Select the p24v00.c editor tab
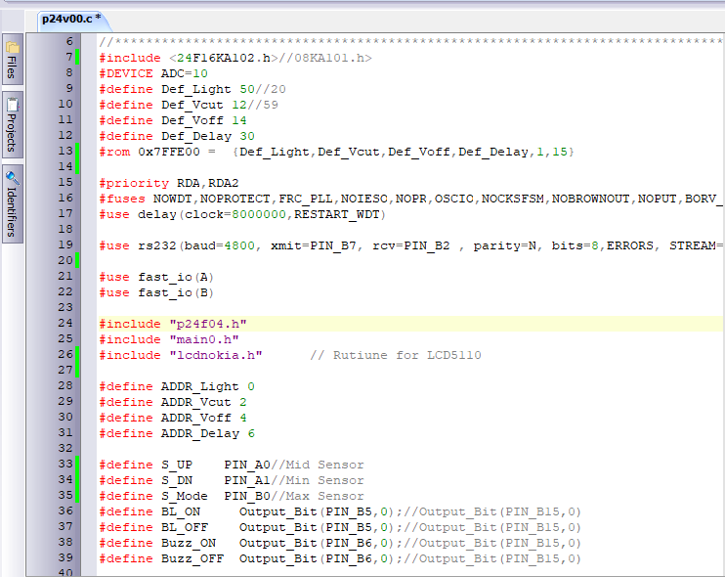Screen dimensions: 725x577 [71, 20]
